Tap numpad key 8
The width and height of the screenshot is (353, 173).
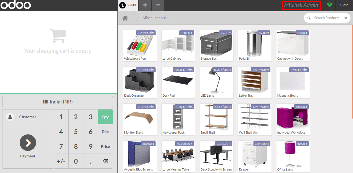click(x=76, y=146)
